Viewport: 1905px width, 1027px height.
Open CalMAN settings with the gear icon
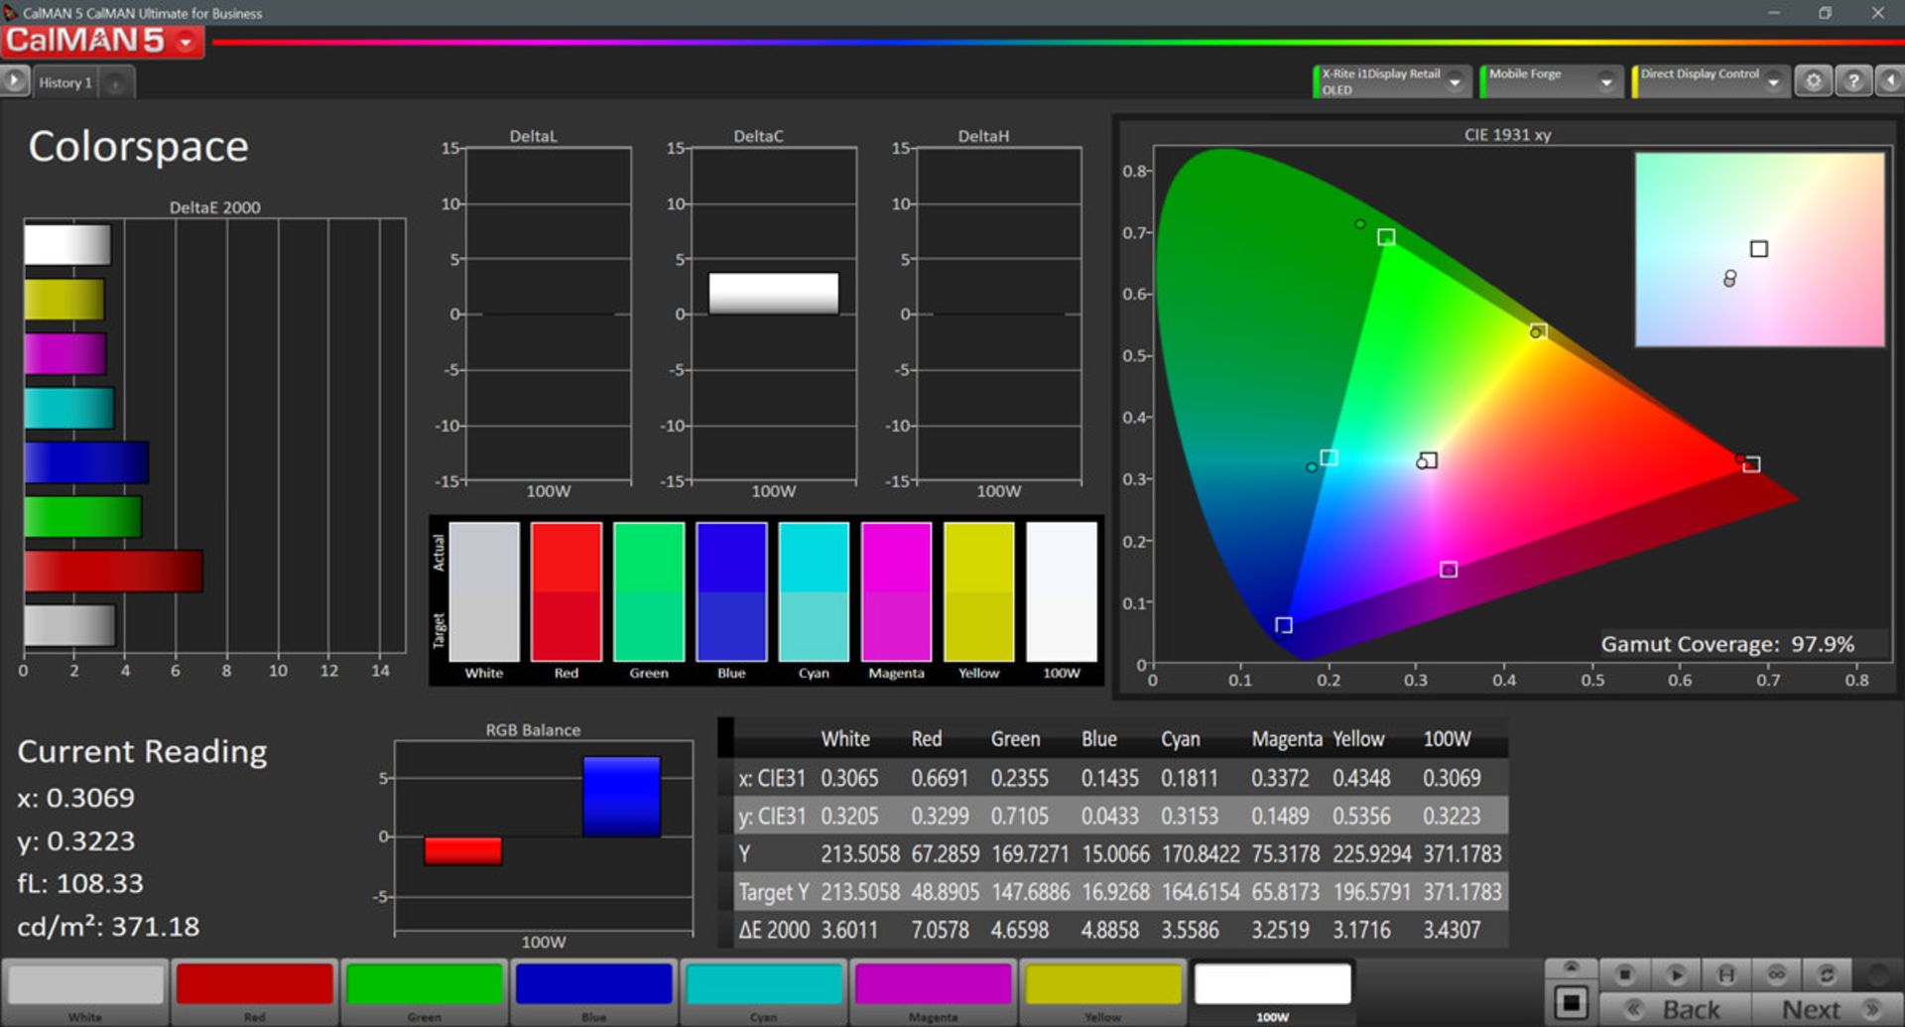1814,80
